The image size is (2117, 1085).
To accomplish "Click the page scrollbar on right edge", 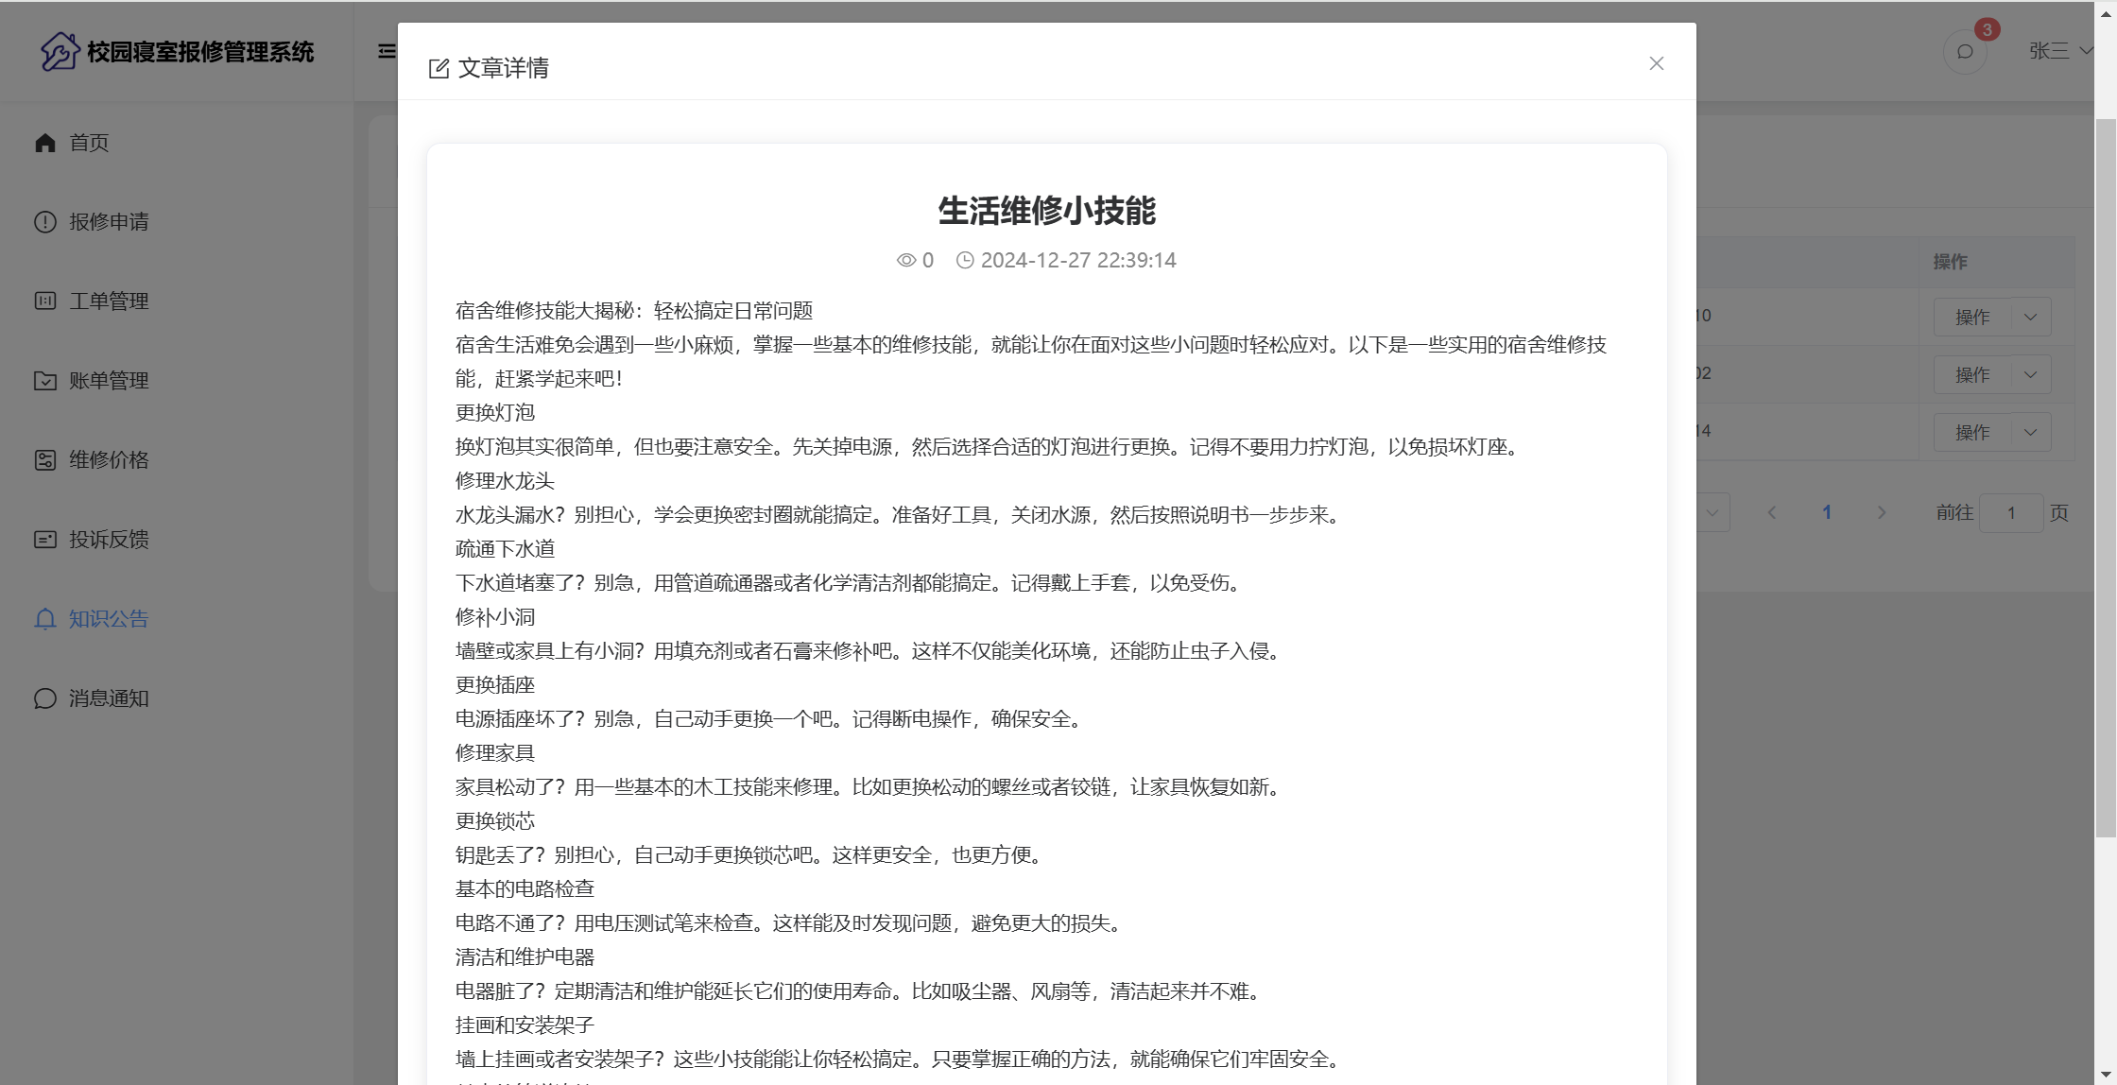I will click(2106, 473).
